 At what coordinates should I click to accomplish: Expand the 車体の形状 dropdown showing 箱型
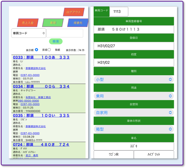pyautogui.click(x=134, y=129)
